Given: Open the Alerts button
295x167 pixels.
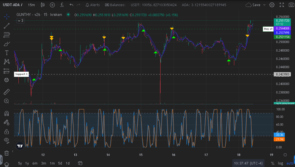Looking at the screenshot, I should click(93, 5).
